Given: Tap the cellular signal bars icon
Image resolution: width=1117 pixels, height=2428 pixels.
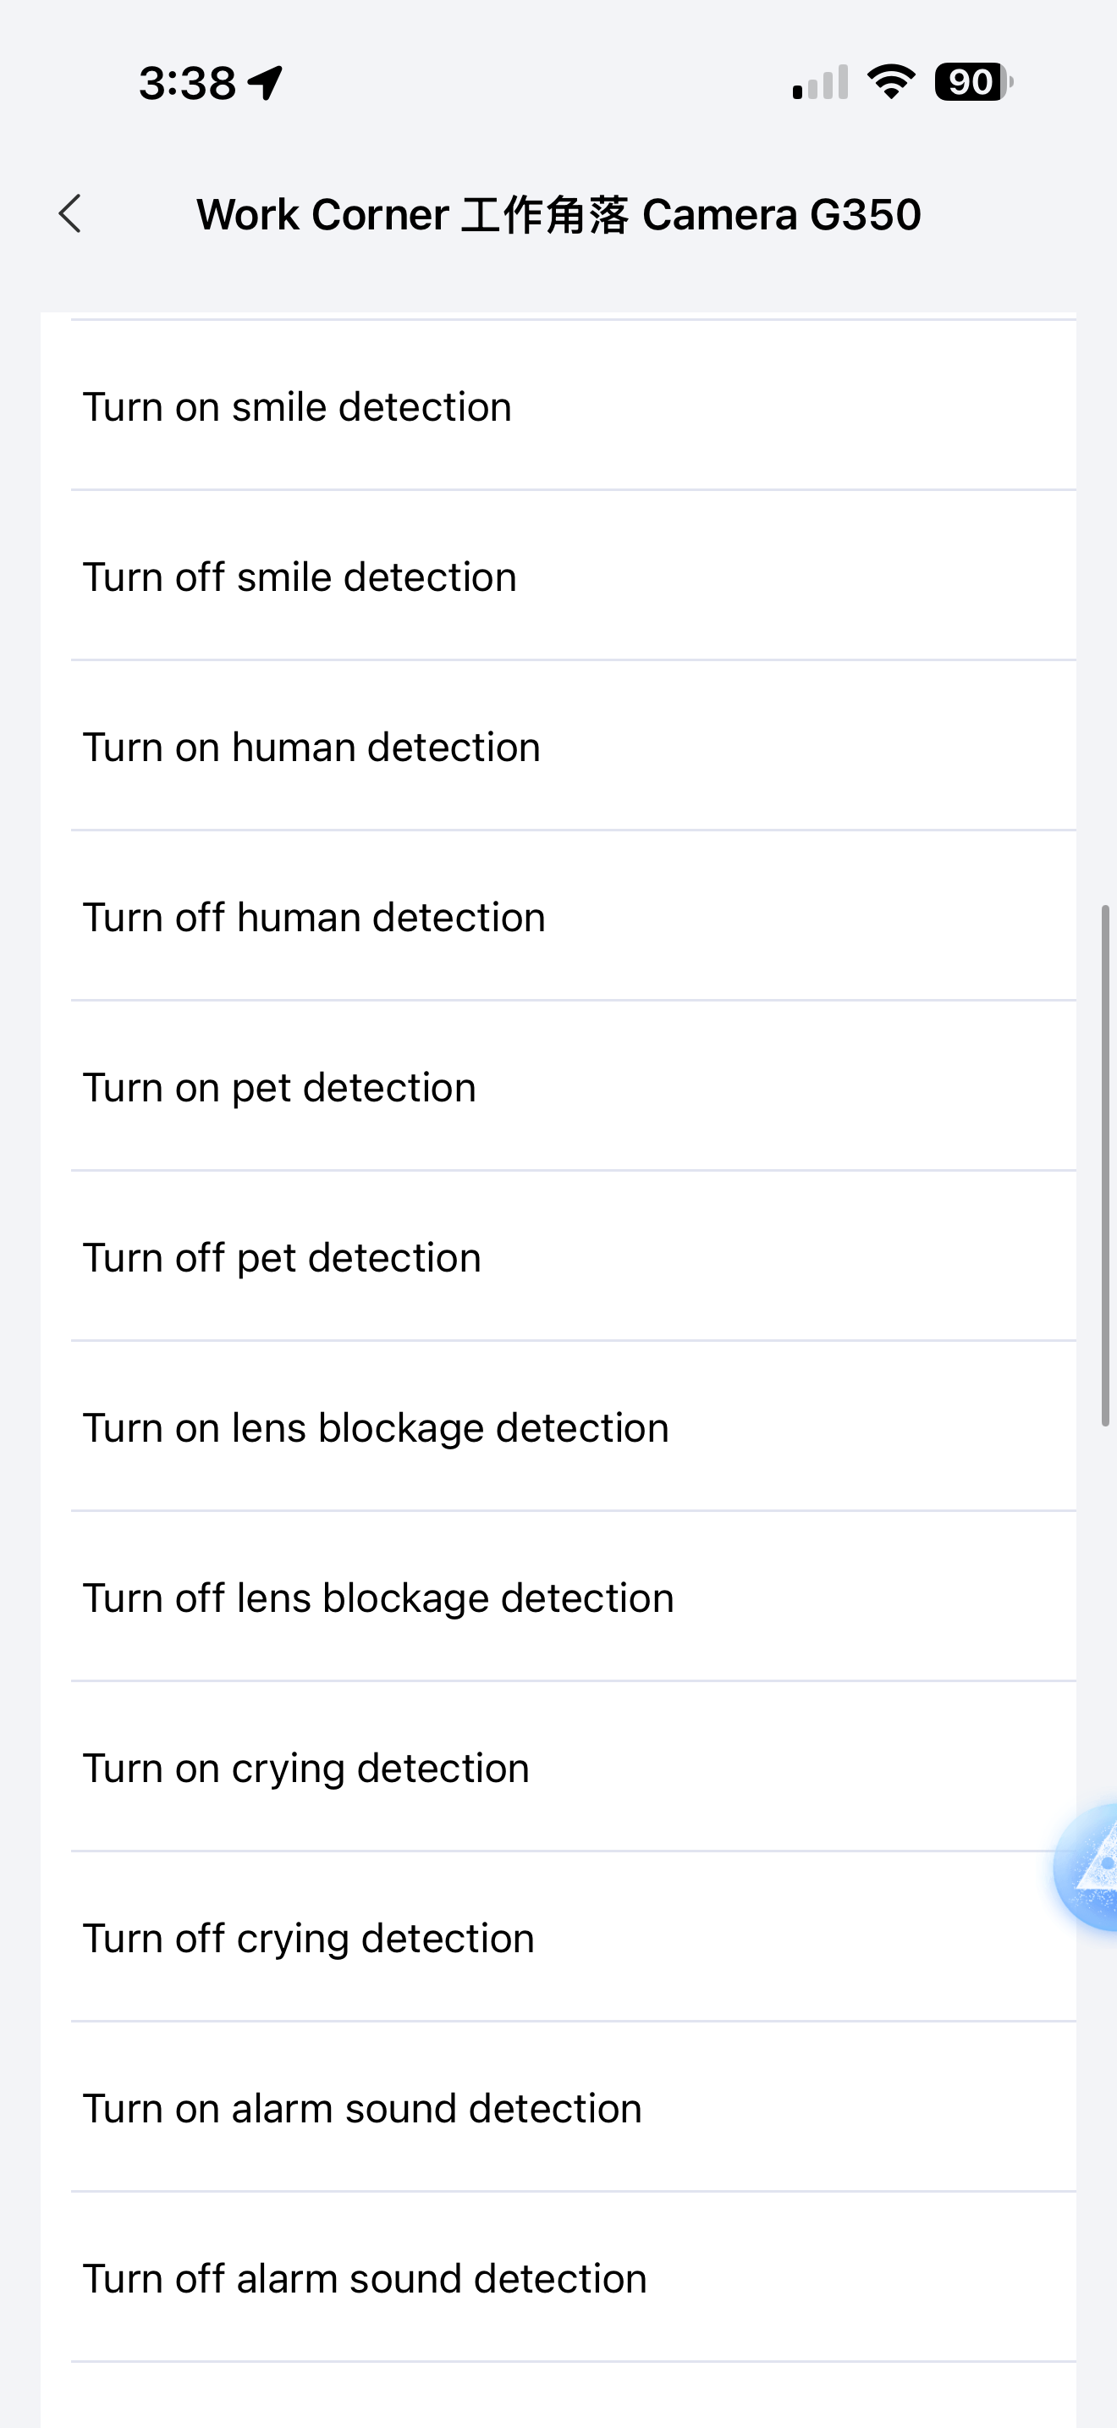Looking at the screenshot, I should 820,83.
